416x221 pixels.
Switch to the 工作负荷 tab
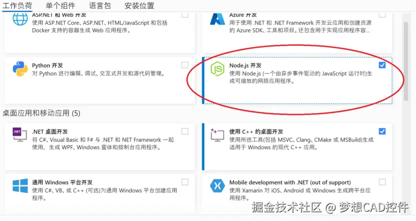coord(17,6)
